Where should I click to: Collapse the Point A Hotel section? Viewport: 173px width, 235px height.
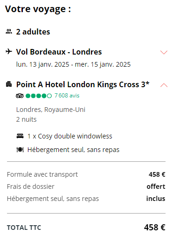click(164, 85)
